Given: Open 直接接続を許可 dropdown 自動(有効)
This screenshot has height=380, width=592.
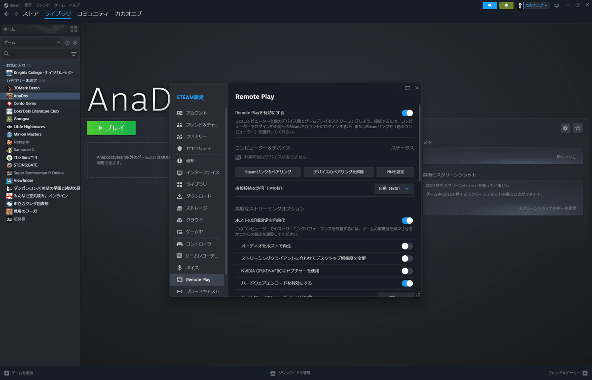Looking at the screenshot, I should click(x=394, y=188).
